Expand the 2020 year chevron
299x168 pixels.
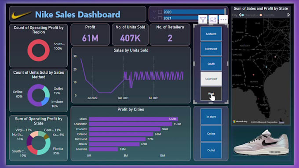(x=154, y=12)
